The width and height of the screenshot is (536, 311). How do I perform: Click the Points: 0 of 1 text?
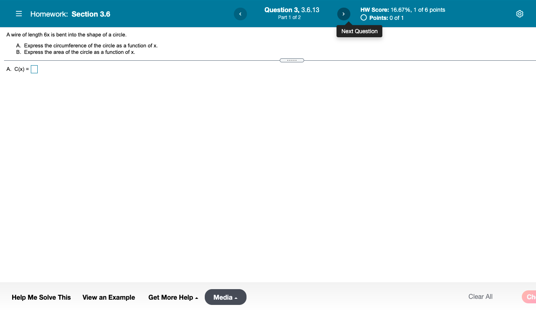pyautogui.click(x=386, y=18)
